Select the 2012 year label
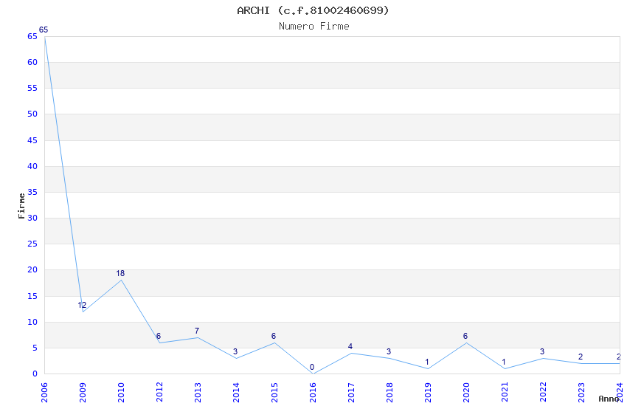This screenshot has width=627, height=406. 159,393
